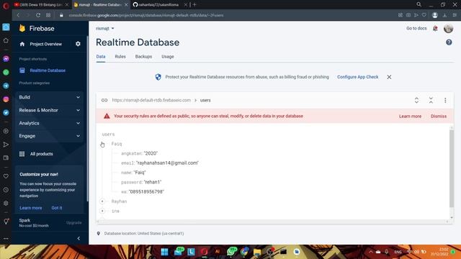Expand the ina node

pos(102,211)
